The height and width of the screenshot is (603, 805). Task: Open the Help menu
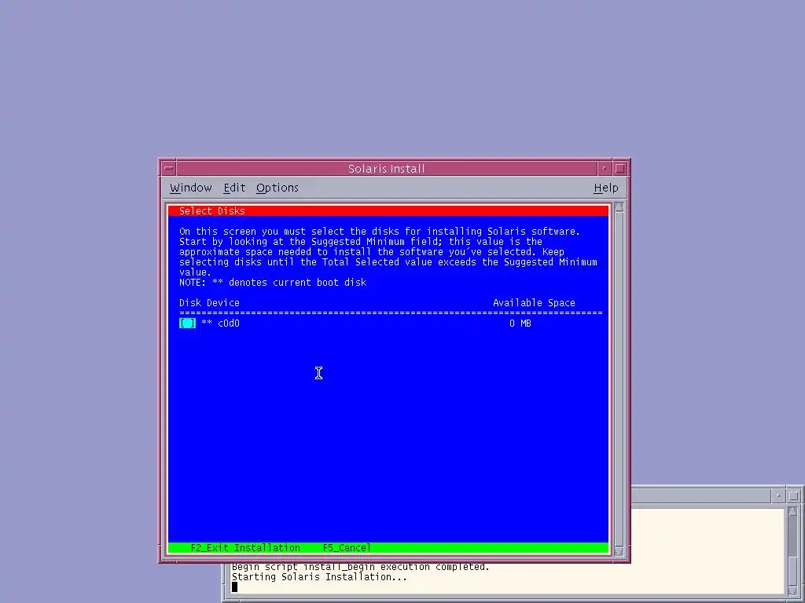point(606,188)
